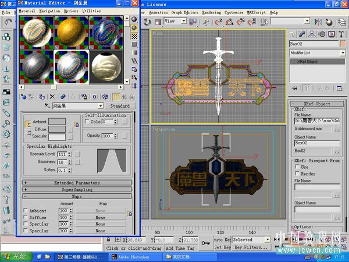Pick material from object eyedropper icon

pos(48,107)
